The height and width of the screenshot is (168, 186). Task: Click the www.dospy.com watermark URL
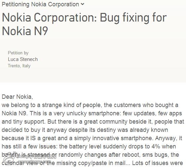coord(35,162)
